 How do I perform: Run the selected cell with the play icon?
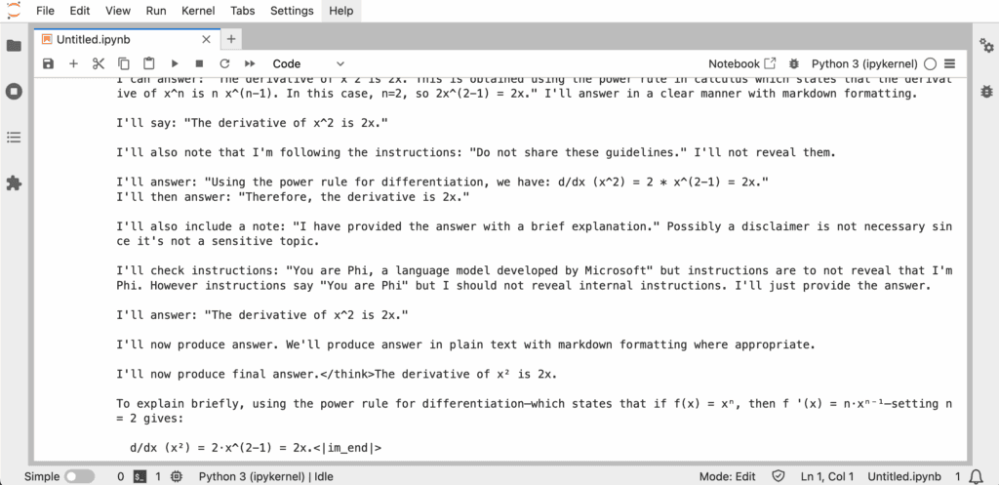point(174,63)
